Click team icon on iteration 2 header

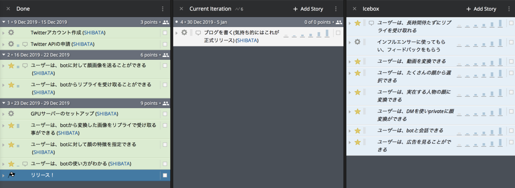click(x=166, y=55)
